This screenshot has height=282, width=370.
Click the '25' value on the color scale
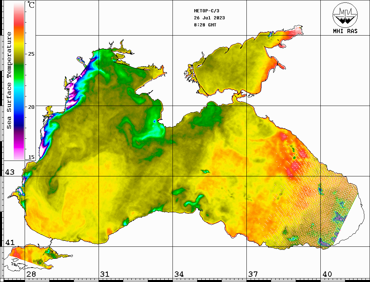point(31,54)
